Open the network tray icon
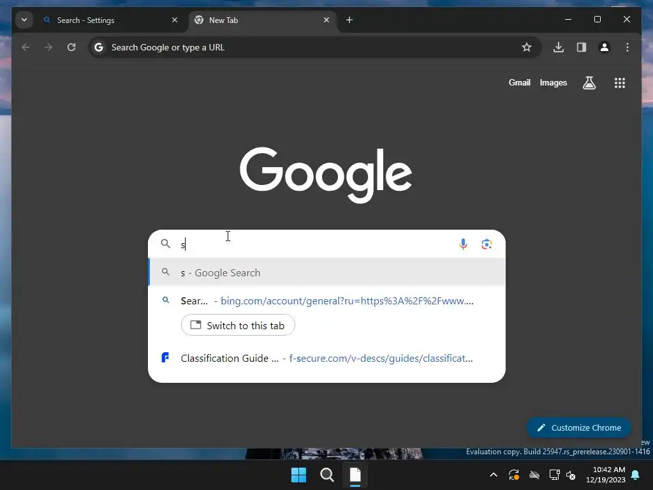Image resolution: width=653 pixels, height=490 pixels. (x=554, y=475)
